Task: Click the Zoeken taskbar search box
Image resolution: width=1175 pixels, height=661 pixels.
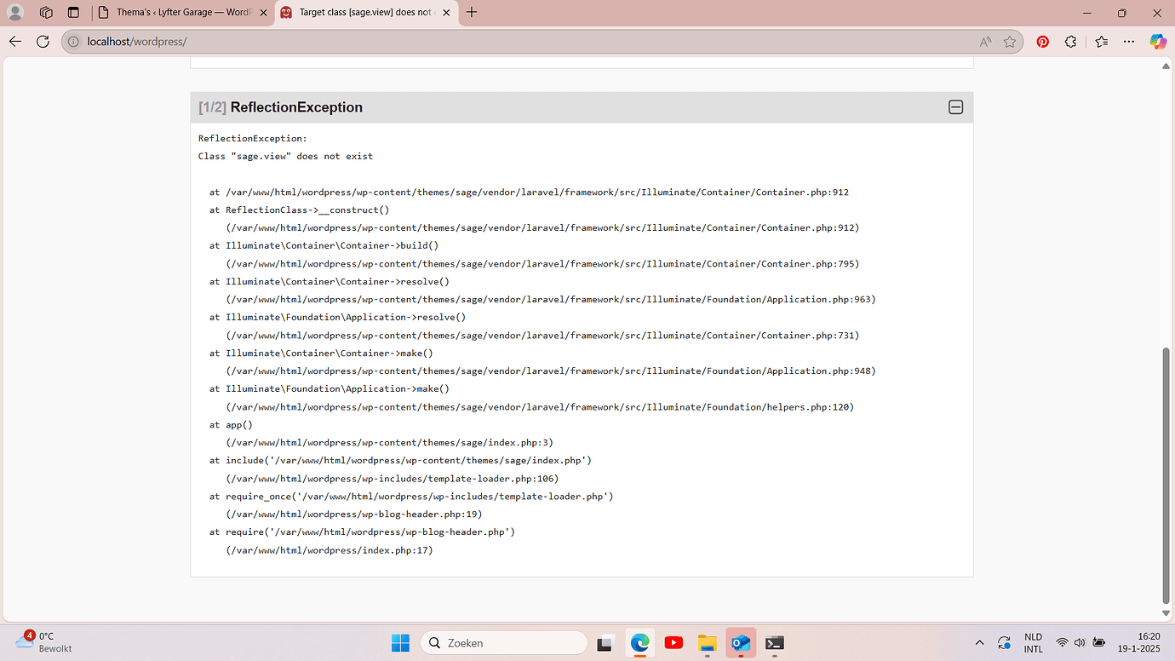Action: [x=504, y=642]
